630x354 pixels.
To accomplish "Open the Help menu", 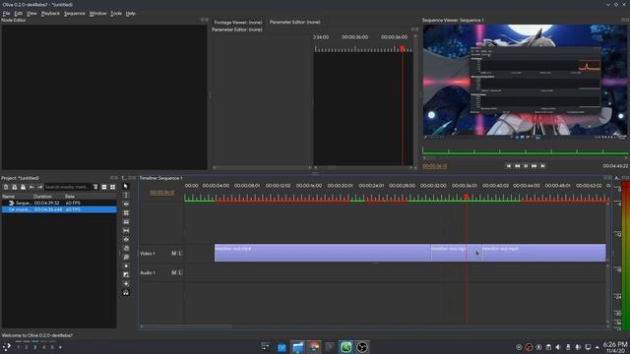I will (131, 13).
